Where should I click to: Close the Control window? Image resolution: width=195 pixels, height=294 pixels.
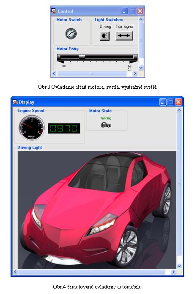pyautogui.click(x=140, y=11)
